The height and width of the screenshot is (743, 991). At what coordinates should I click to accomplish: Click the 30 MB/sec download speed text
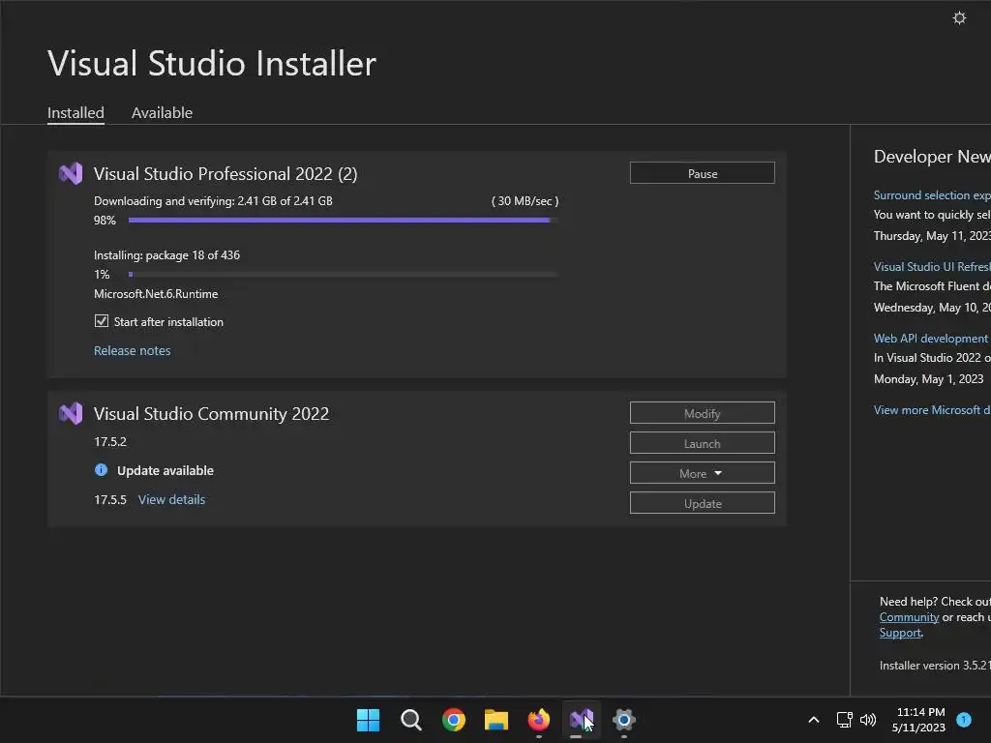pyautogui.click(x=525, y=201)
